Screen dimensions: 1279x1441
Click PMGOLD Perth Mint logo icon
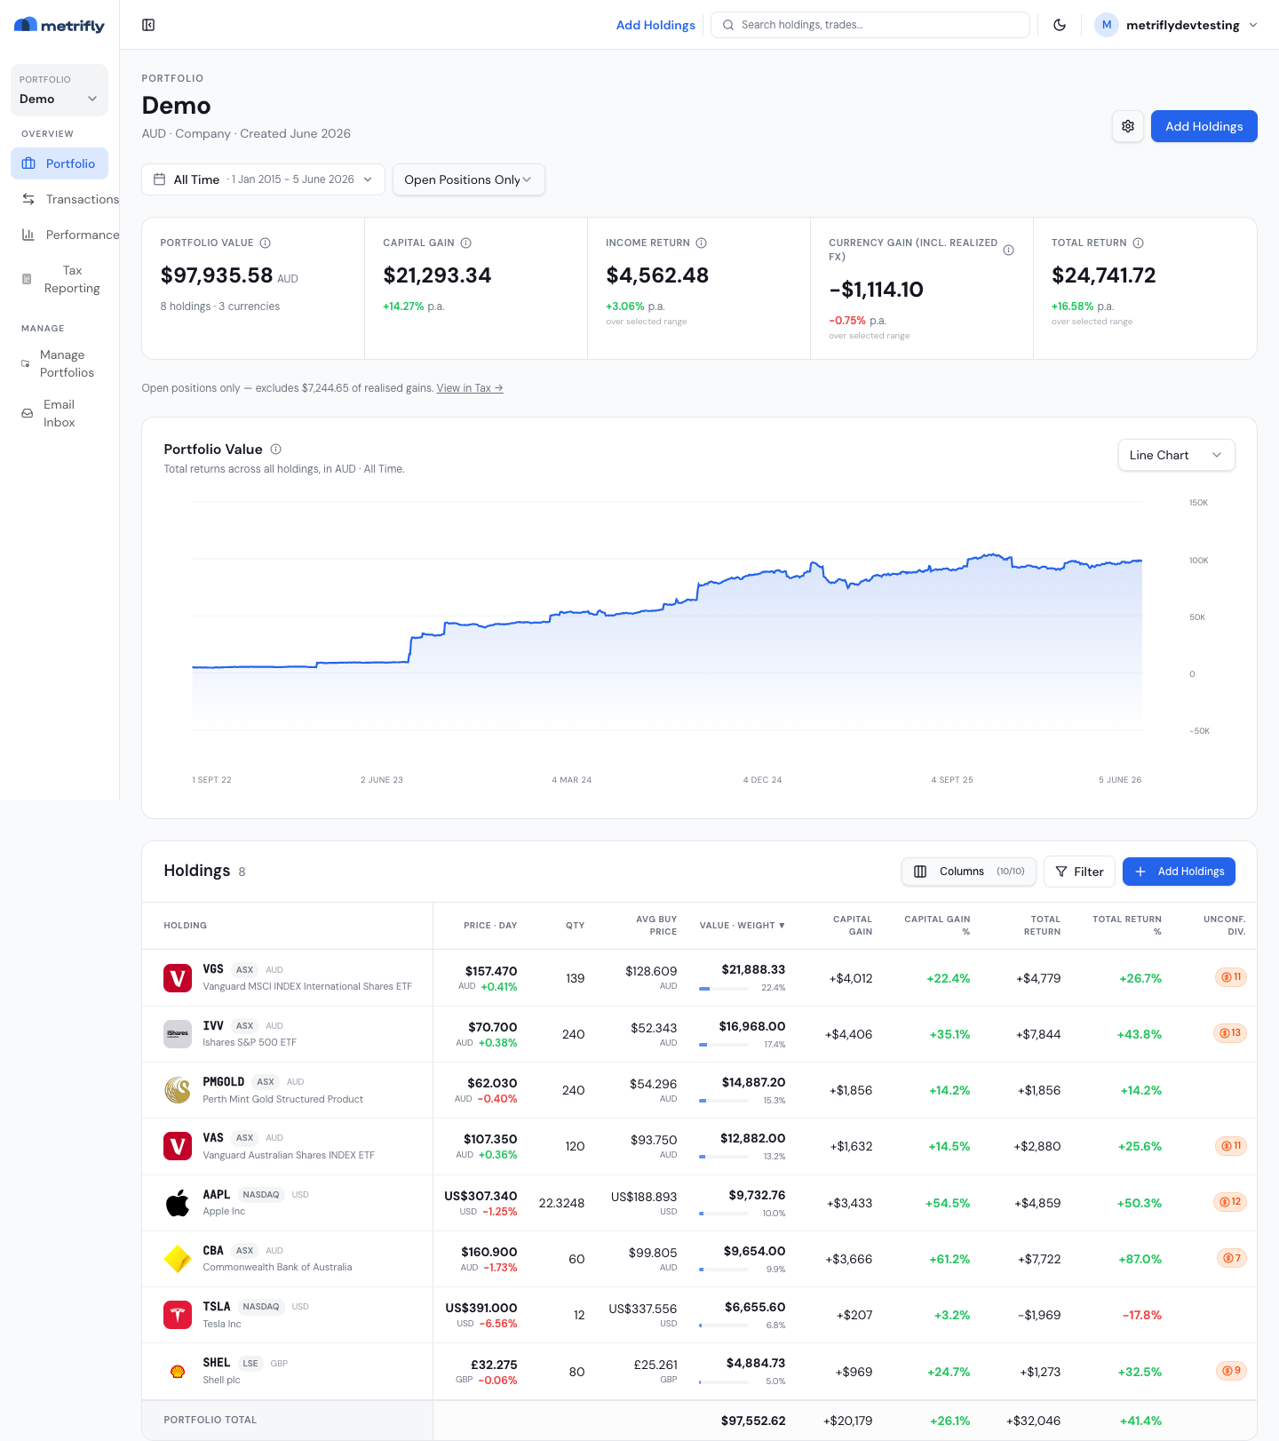(178, 1090)
